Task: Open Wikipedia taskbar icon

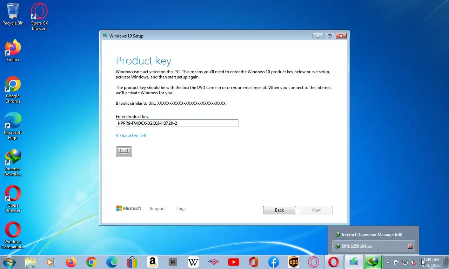Action: [193, 262]
